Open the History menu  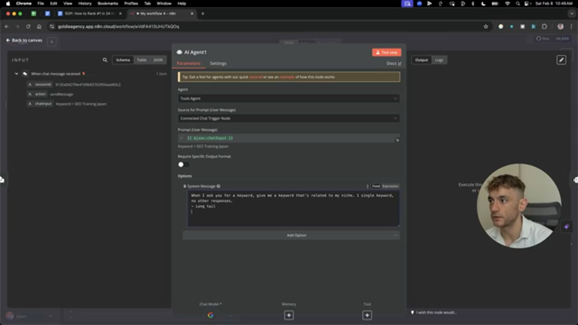85,3
